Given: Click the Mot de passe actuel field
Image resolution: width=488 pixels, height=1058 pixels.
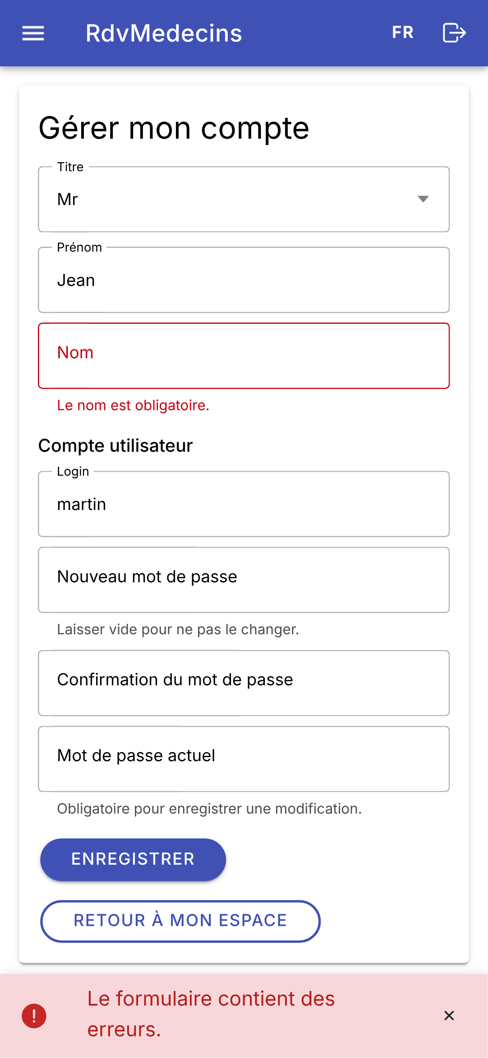Looking at the screenshot, I should [244, 759].
